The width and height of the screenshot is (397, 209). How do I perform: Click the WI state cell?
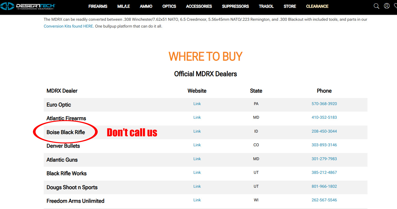[x=256, y=200]
